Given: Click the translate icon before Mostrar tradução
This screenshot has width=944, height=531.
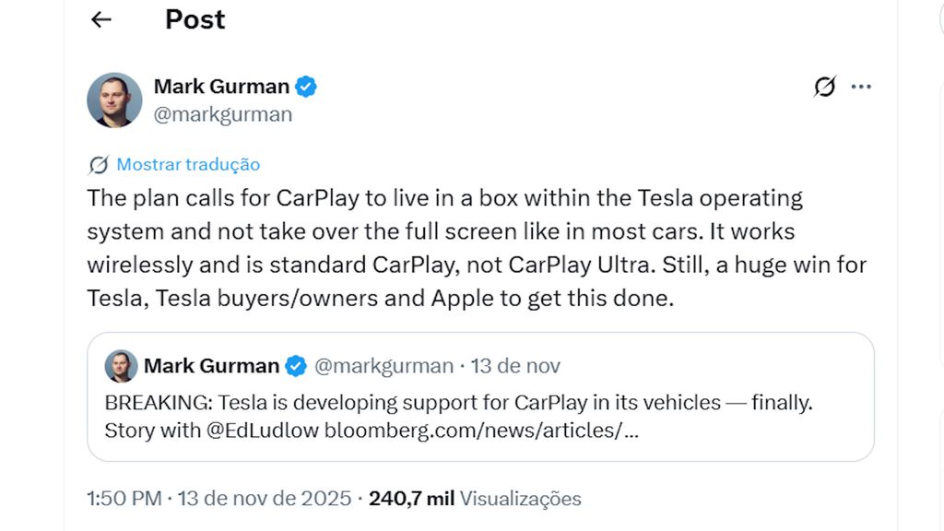Looking at the screenshot, I should (98, 165).
